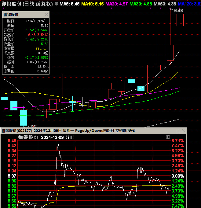Click the 分时 popup title bar text

tap(68, 131)
